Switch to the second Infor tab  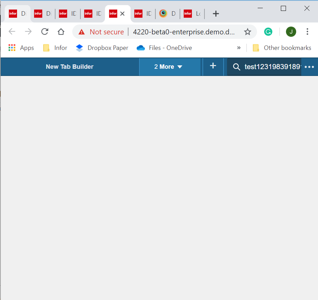(x=43, y=14)
